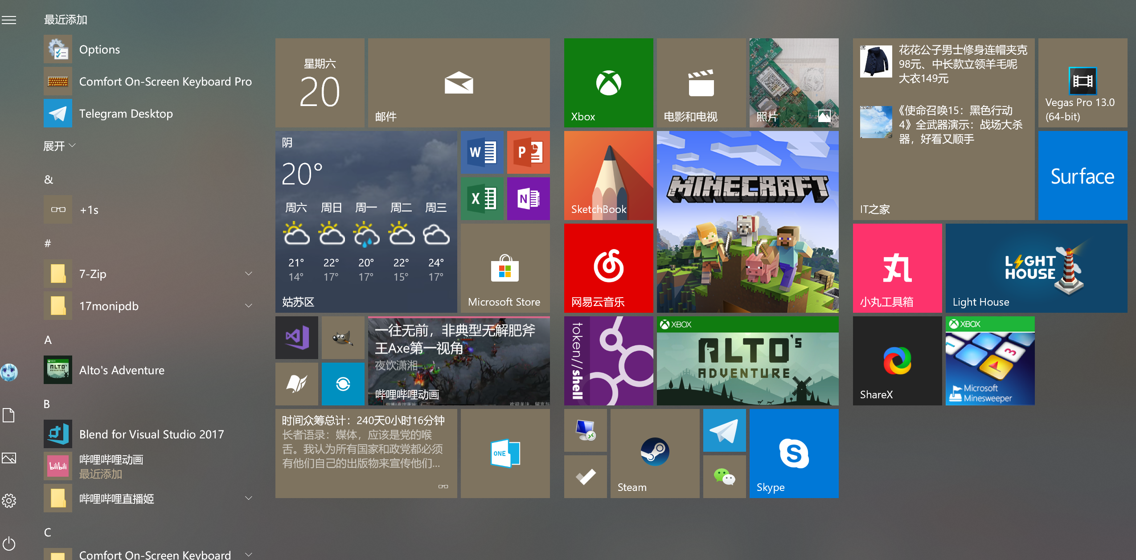The image size is (1136, 560).
Task: Launch the Steam tile
Action: point(655,454)
